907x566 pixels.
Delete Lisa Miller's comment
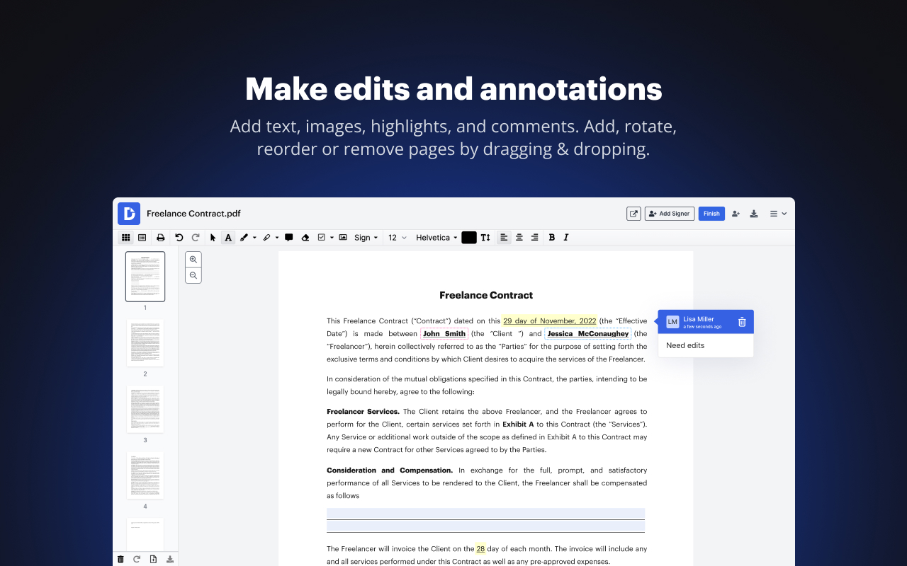click(x=742, y=322)
